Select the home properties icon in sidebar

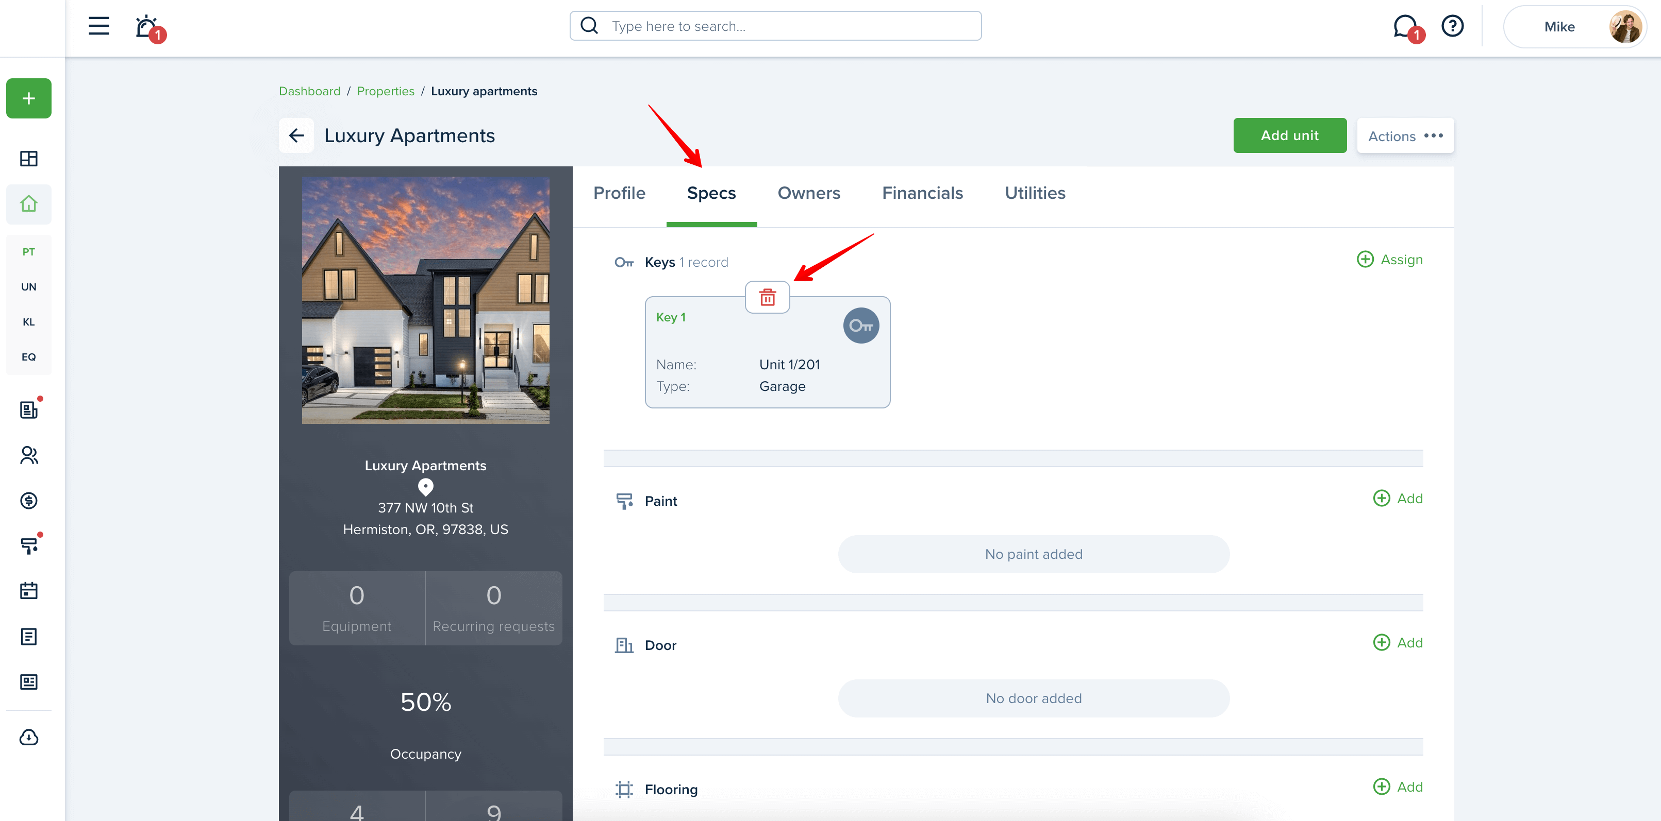point(29,204)
